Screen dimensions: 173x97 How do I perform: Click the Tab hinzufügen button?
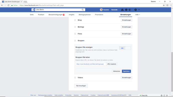81,86
